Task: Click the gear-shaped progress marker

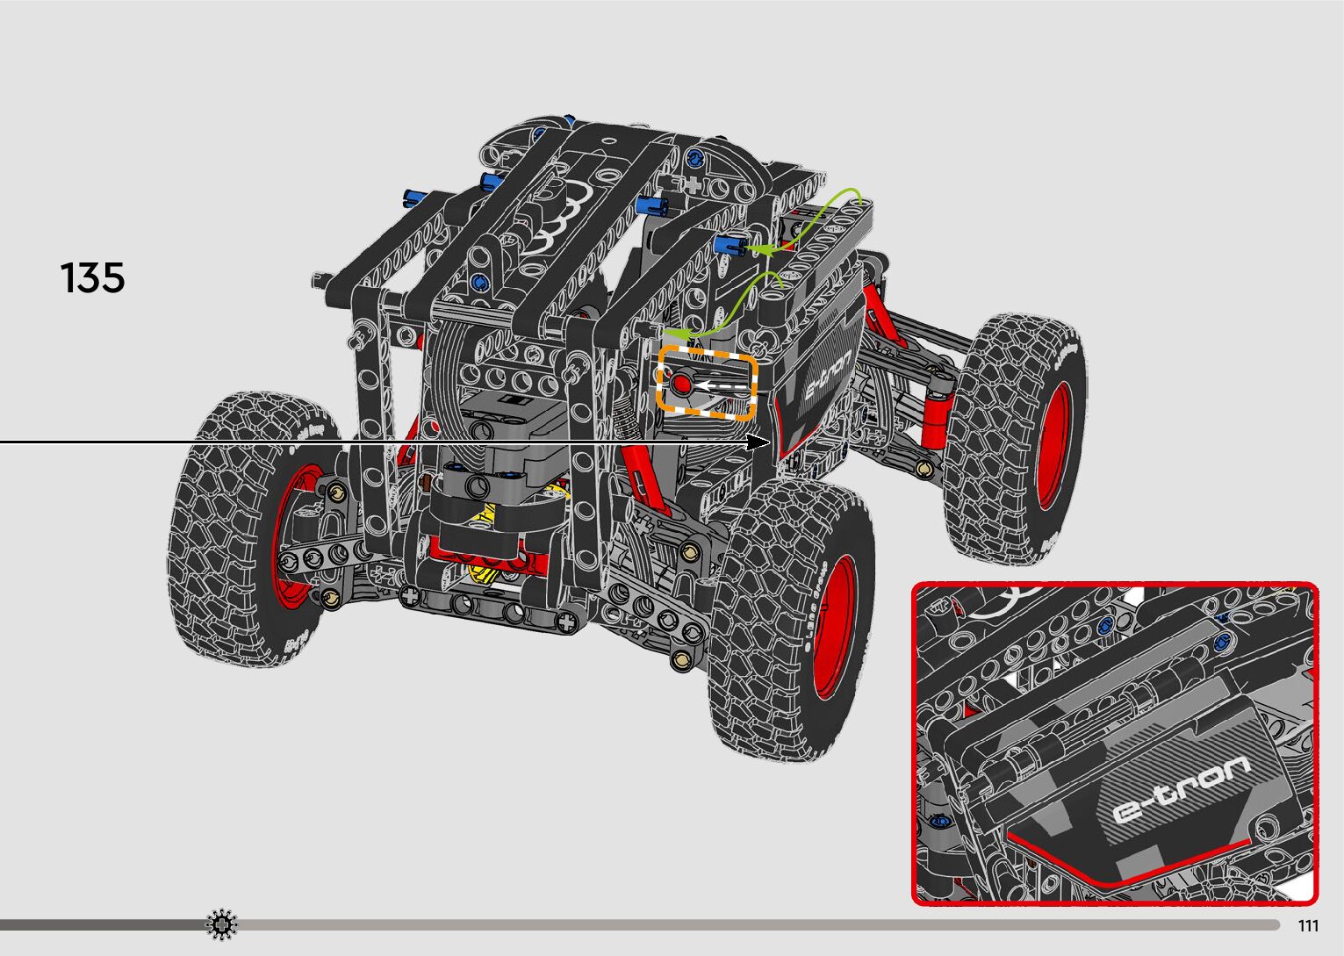Action: [221, 924]
